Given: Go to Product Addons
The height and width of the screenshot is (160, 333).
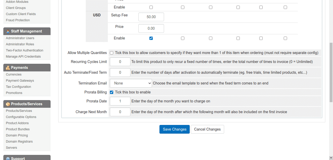Looking at the screenshot, I should pos(17,123).
